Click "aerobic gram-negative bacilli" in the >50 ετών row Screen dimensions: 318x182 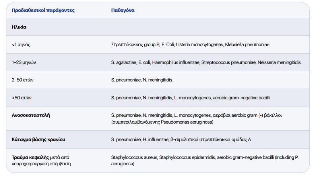coord(244,98)
